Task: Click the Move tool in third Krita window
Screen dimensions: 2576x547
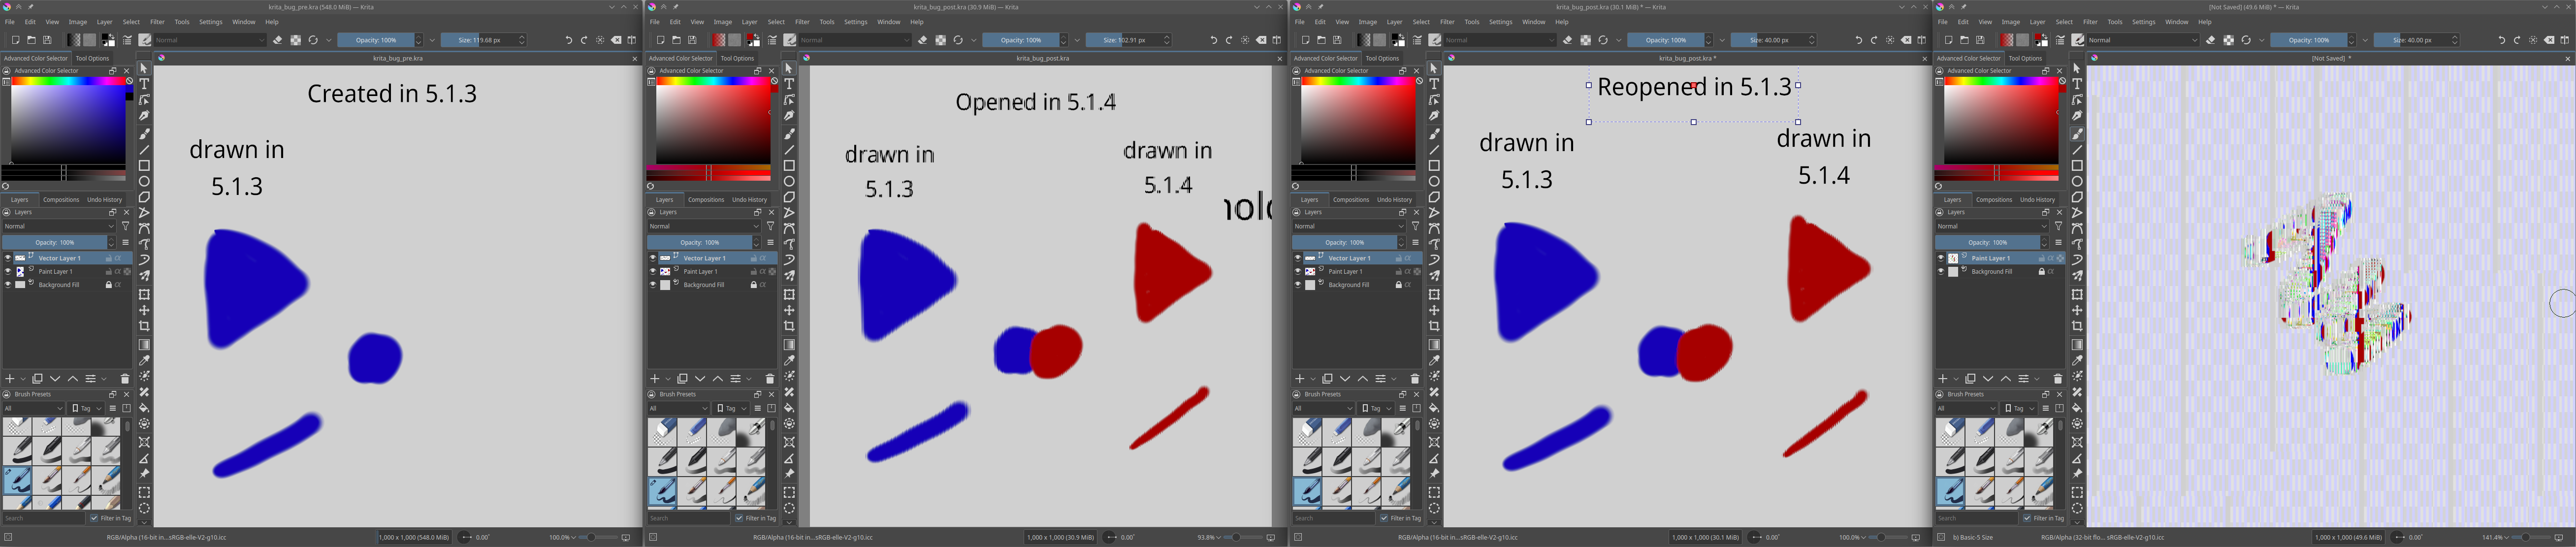Action: pos(1434,311)
